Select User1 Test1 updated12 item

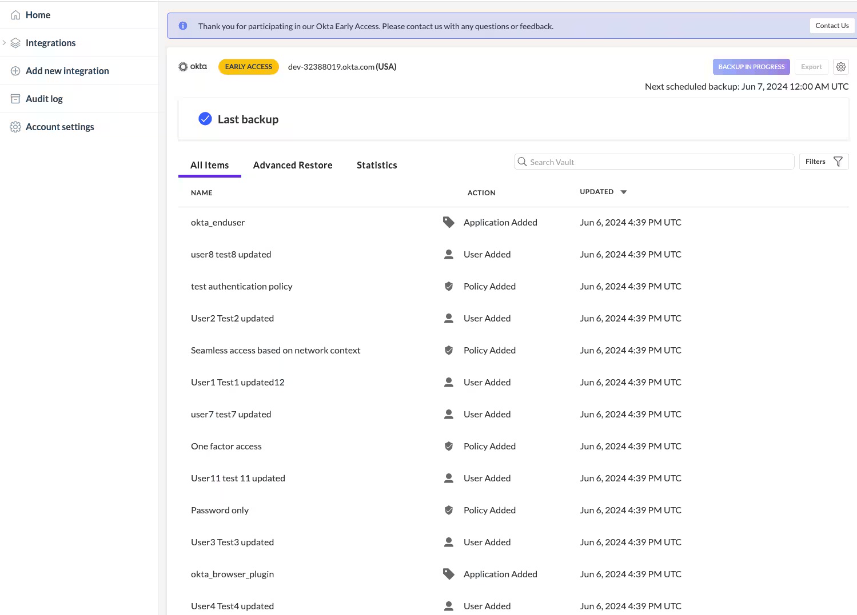tap(238, 382)
